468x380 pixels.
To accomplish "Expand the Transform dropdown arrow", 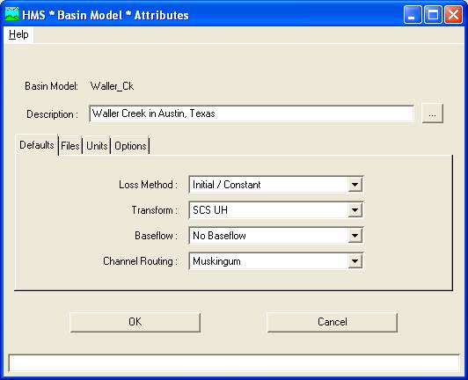I will tap(355, 210).
